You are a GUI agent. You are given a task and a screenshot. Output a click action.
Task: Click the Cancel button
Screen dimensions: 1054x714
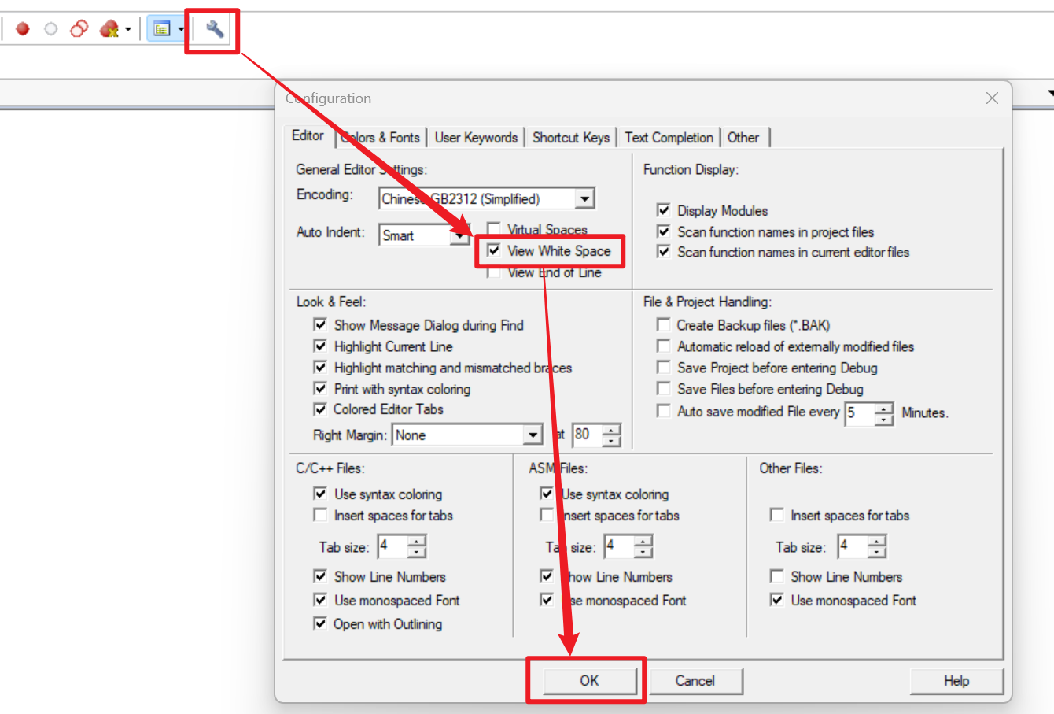click(x=695, y=681)
